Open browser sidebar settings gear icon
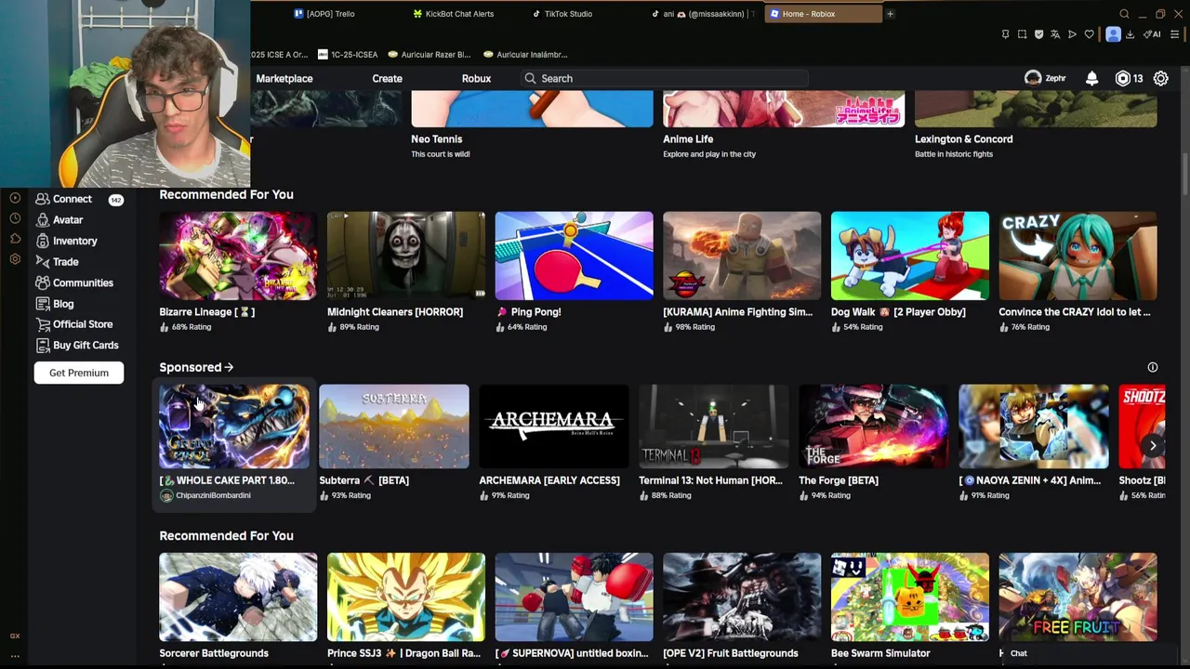The height and width of the screenshot is (669, 1190). pos(15,259)
